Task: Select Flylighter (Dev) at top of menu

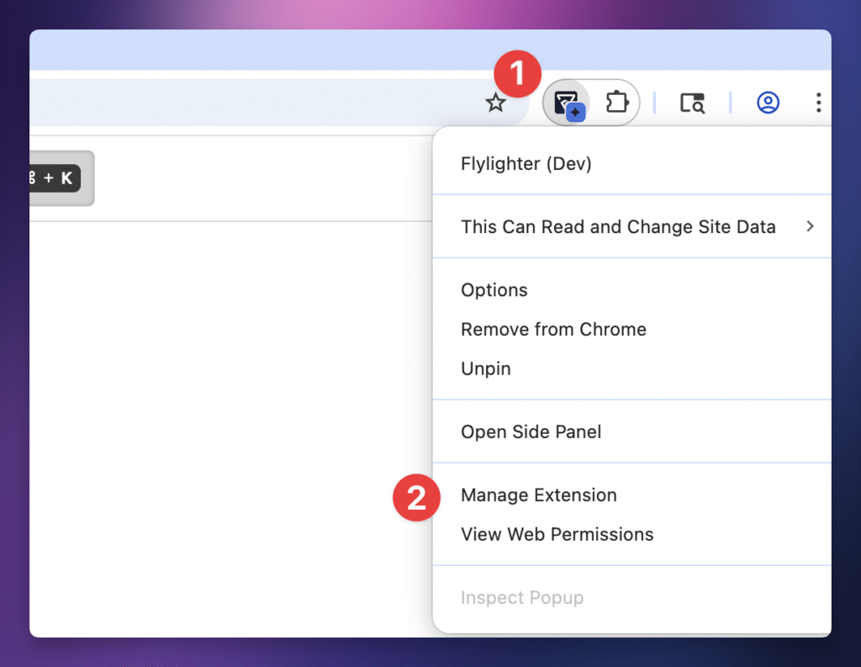Action: [x=526, y=164]
